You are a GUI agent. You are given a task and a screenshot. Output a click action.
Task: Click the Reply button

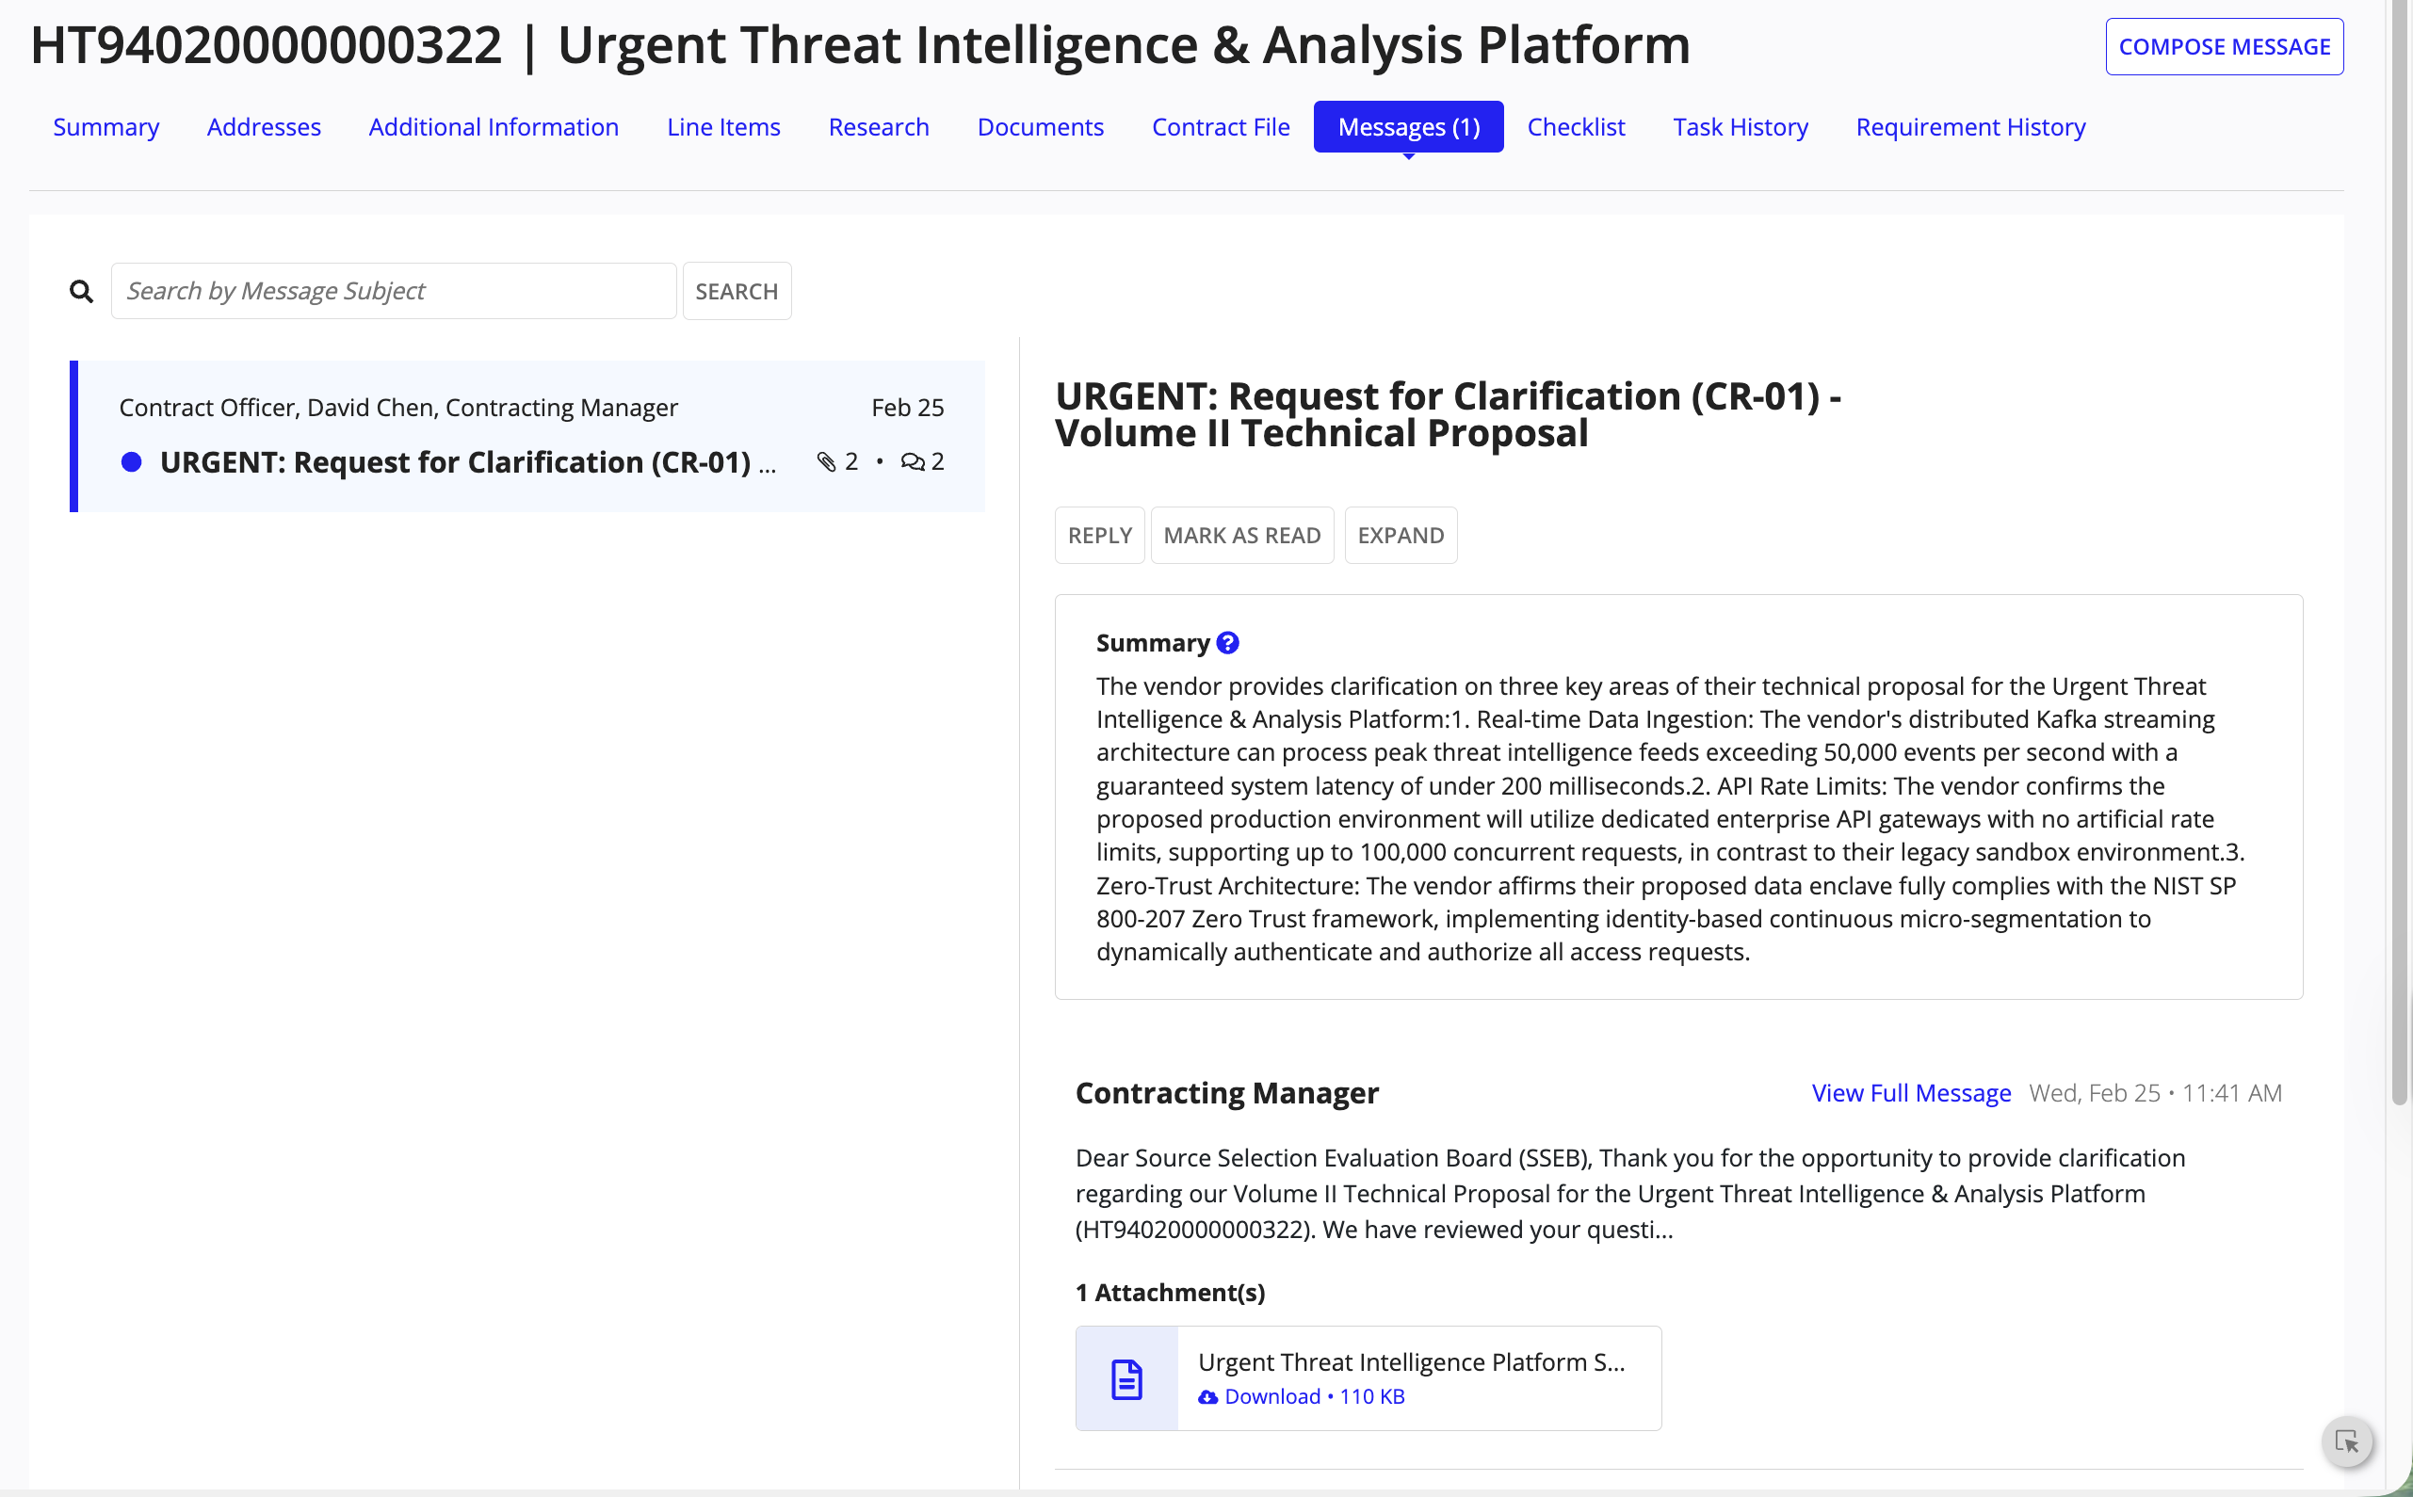[x=1099, y=536]
